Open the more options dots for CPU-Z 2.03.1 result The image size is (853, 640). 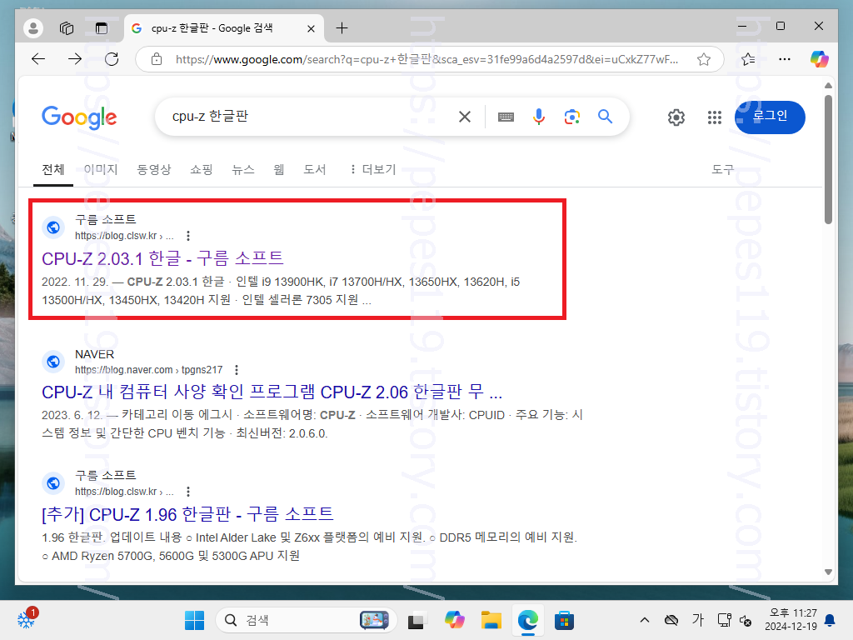pos(188,236)
